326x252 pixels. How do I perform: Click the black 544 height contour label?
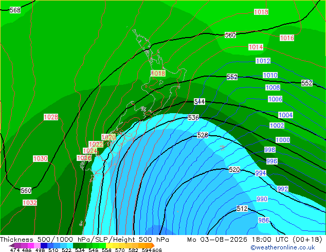[x=200, y=101]
